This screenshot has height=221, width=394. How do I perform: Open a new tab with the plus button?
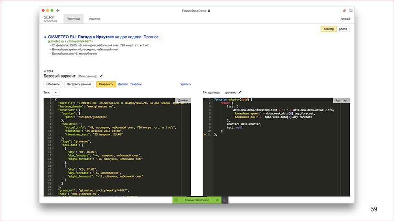225,200
